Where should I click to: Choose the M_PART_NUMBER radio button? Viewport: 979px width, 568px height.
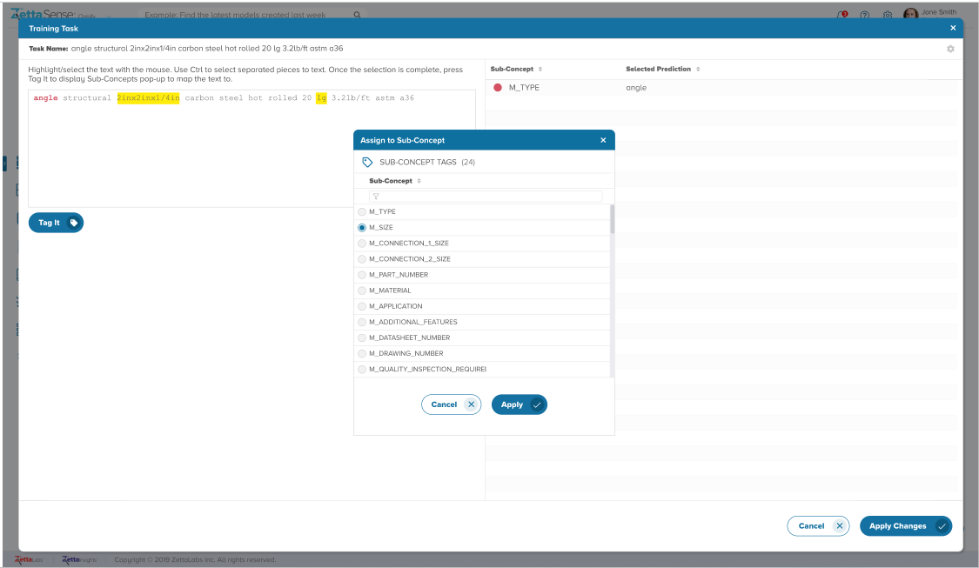pos(362,275)
